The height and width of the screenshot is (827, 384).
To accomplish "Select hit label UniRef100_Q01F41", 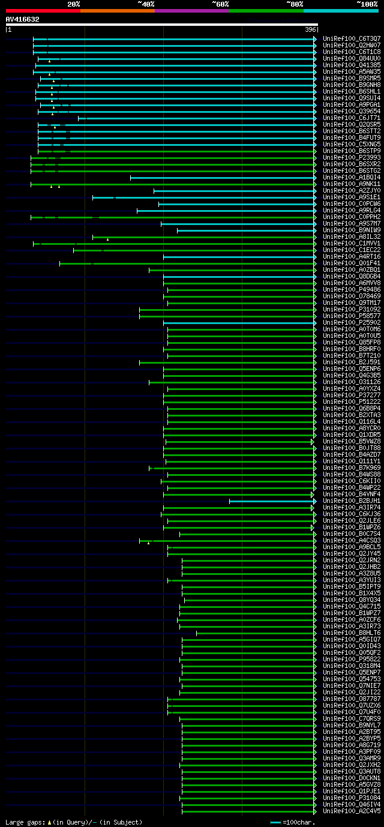I will 352,263.
